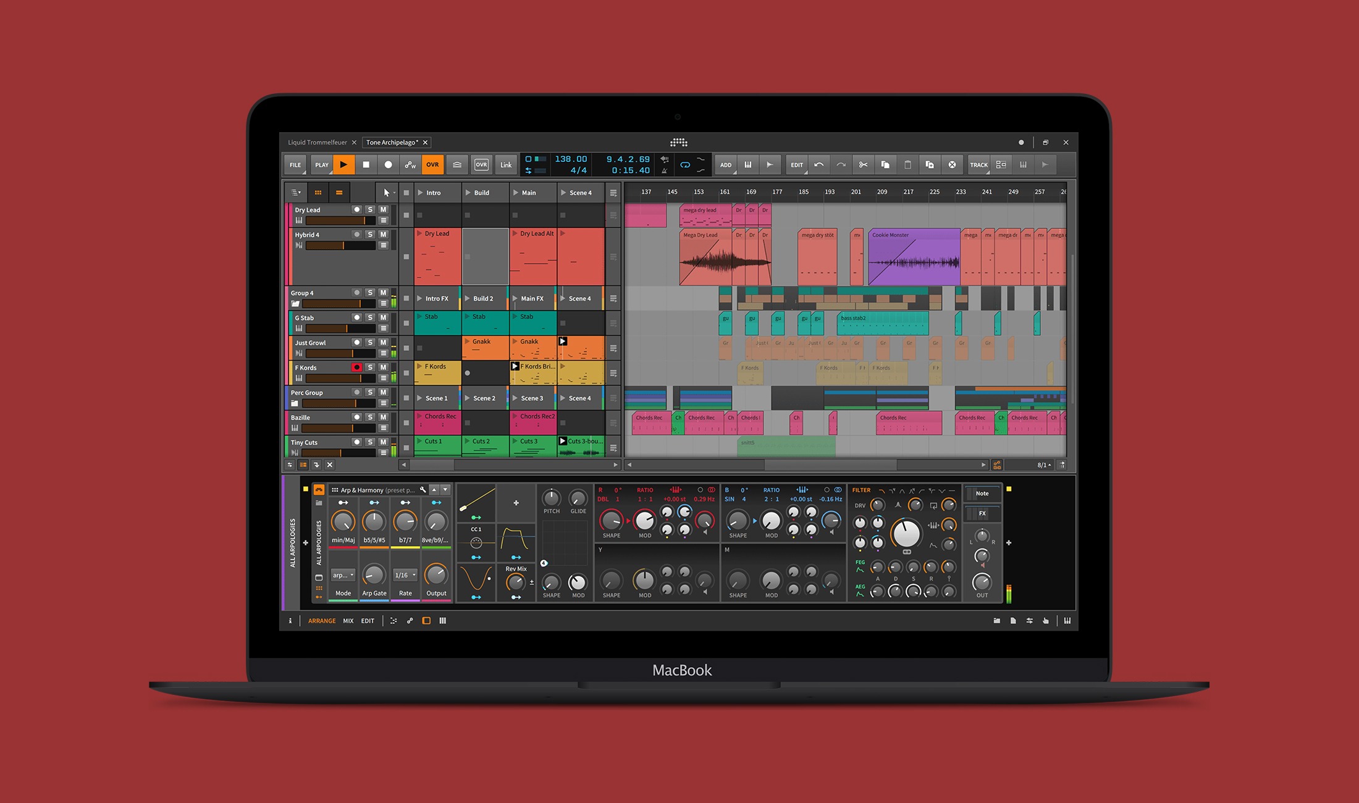The height and width of the screenshot is (803, 1359).
Task: Open onscreen keyboard panel icon
Action: (1067, 621)
